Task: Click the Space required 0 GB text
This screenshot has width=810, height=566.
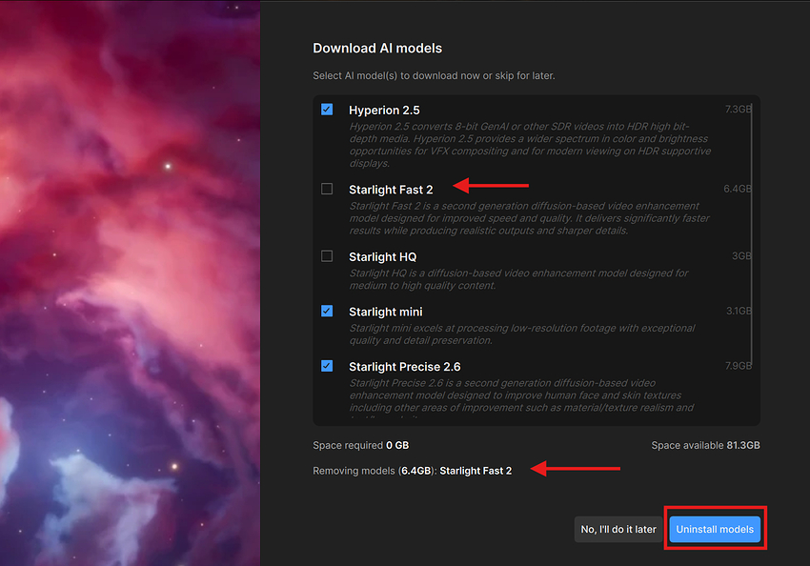Action: (360, 445)
